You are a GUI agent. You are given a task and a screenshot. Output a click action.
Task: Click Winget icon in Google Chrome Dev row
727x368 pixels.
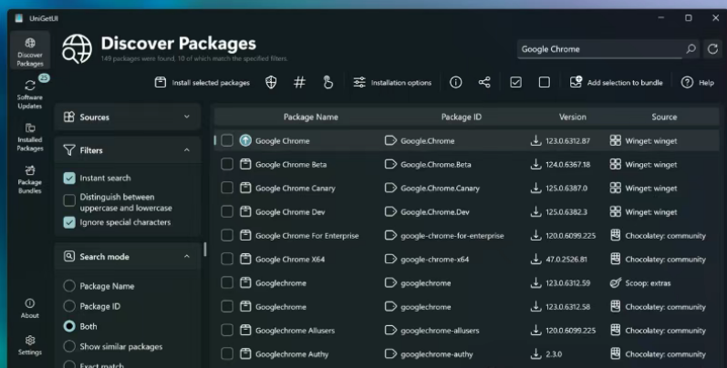point(616,211)
